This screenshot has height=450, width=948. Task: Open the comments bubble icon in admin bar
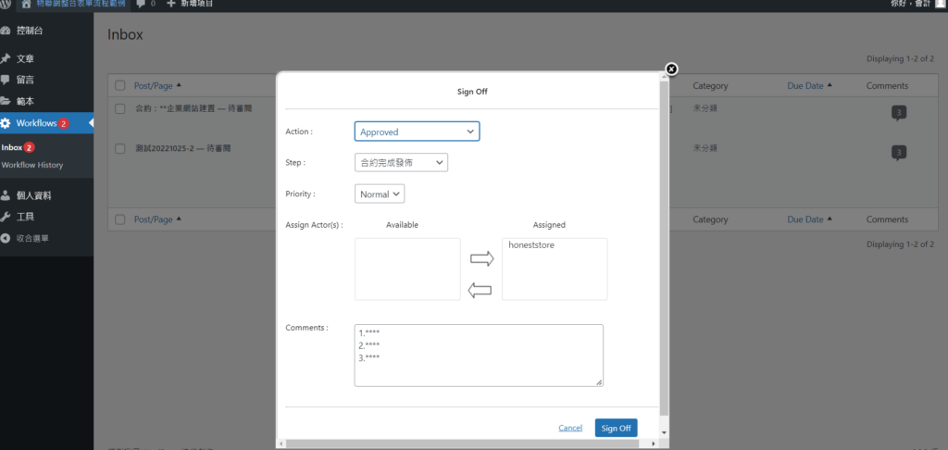click(141, 5)
